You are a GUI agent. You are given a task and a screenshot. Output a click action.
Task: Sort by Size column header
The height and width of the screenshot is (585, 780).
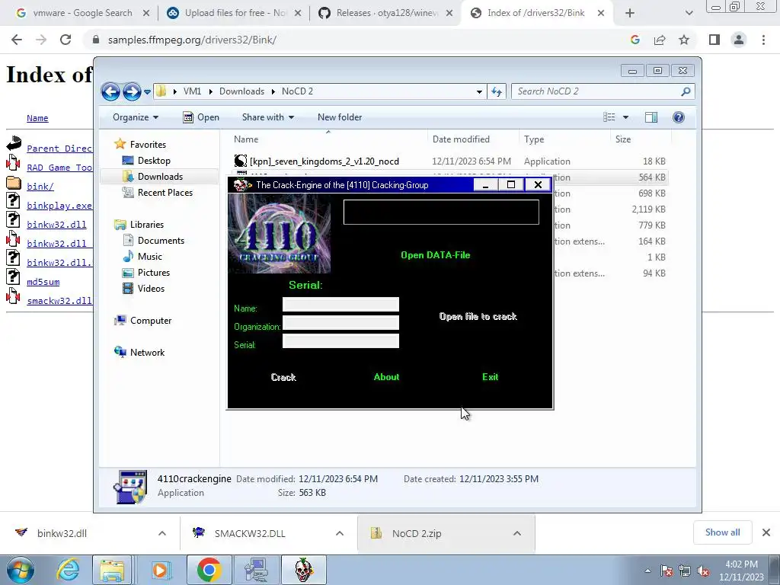click(x=641, y=140)
